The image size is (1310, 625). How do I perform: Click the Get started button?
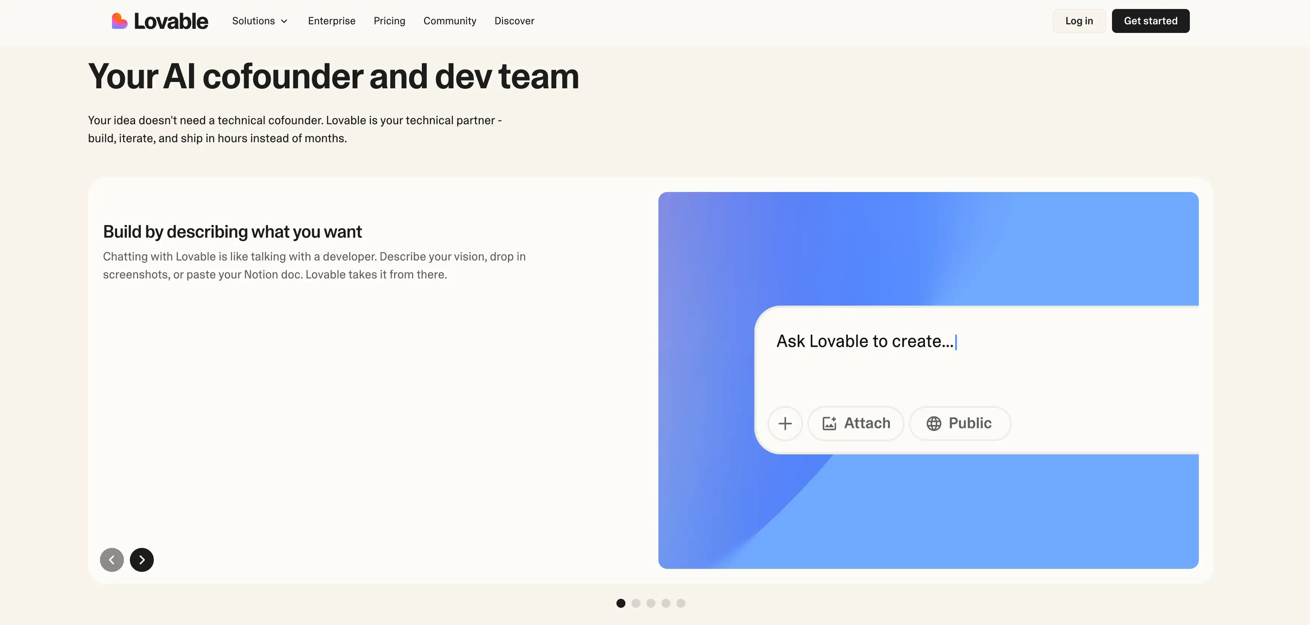coord(1151,21)
